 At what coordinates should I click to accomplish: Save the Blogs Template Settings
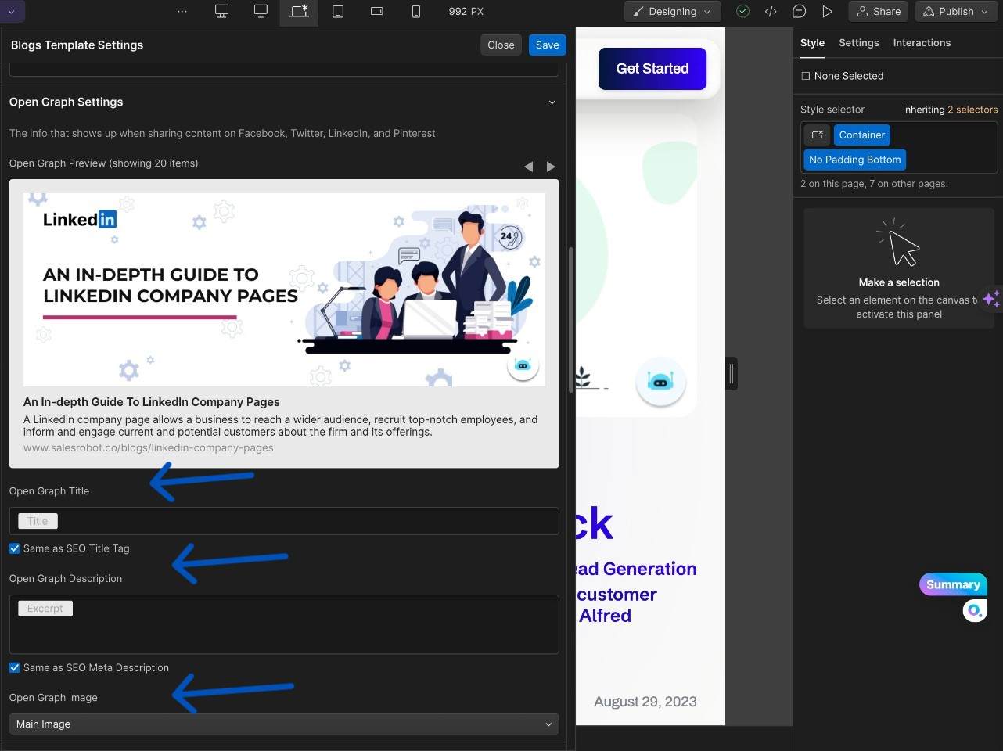click(x=547, y=45)
